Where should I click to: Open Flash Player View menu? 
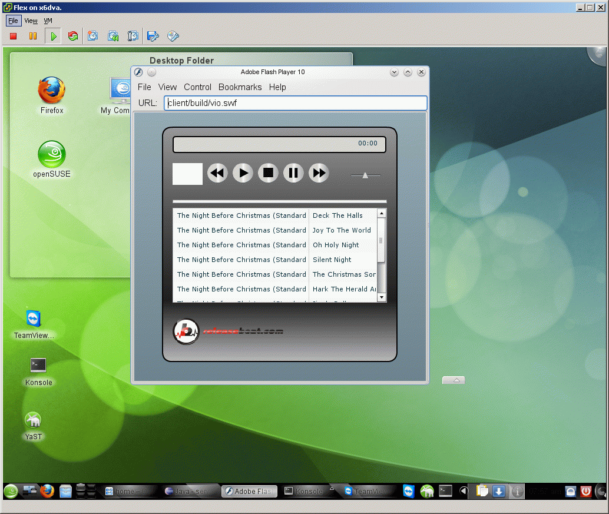click(x=167, y=87)
